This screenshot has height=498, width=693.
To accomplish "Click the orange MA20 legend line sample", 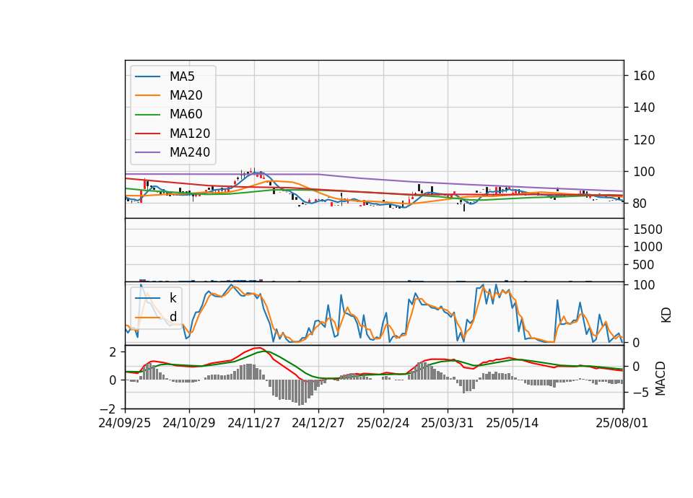I will 147,95.
